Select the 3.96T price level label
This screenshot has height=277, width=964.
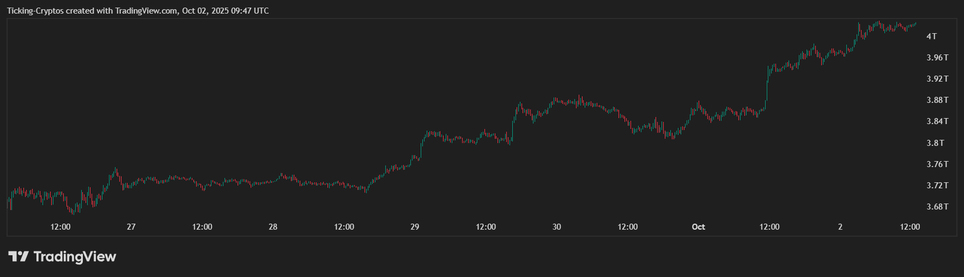coord(937,58)
